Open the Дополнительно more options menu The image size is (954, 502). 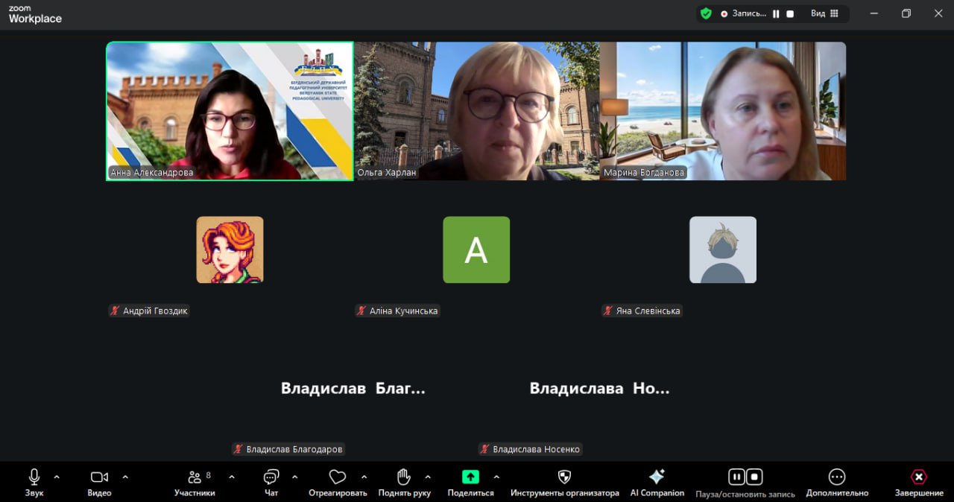click(837, 477)
